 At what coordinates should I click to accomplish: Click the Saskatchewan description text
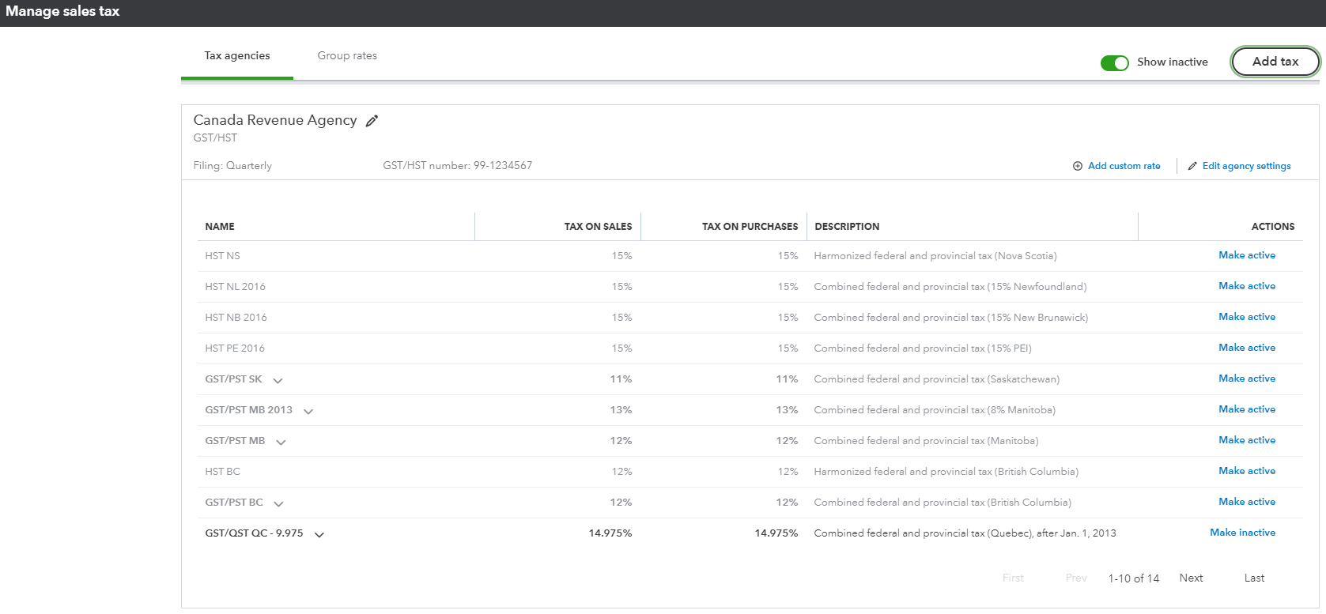tap(937, 379)
